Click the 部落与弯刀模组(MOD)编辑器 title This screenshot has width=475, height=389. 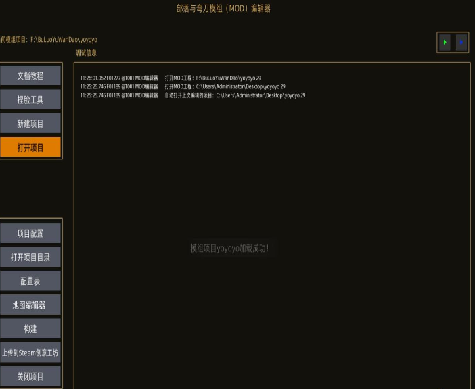(223, 9)
